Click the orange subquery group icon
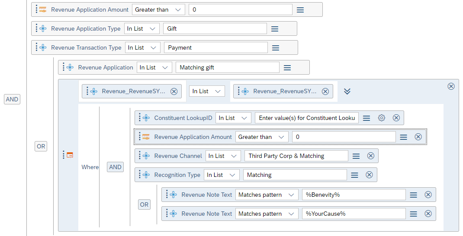The width and height of the screenshot is (463, 236). pos(70,155)
